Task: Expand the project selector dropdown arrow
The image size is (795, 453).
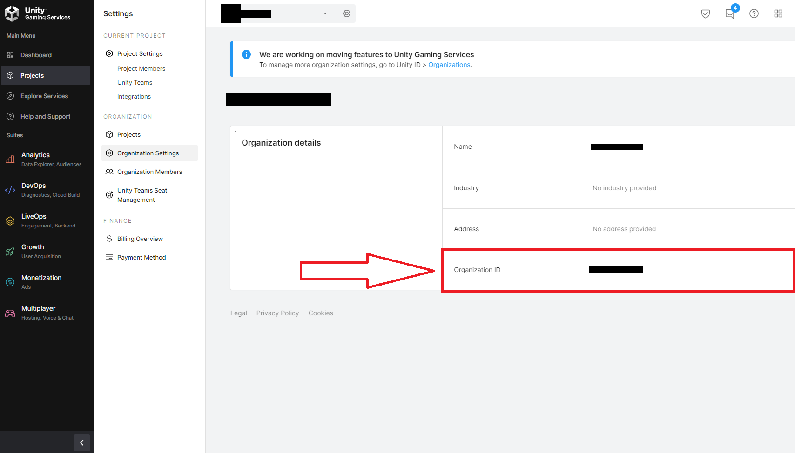Action: coord(325,13)
